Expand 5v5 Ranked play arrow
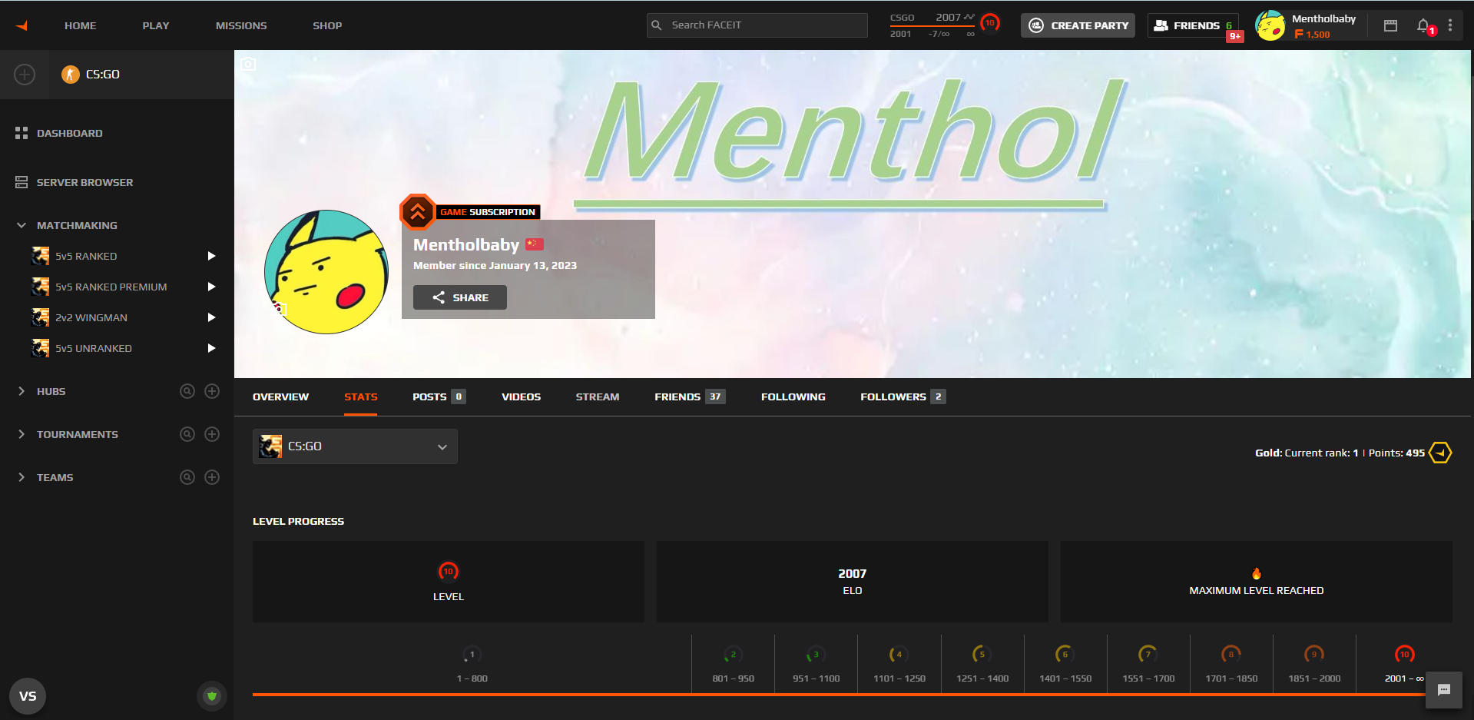The image size is (1474, 720). (211, 256)
